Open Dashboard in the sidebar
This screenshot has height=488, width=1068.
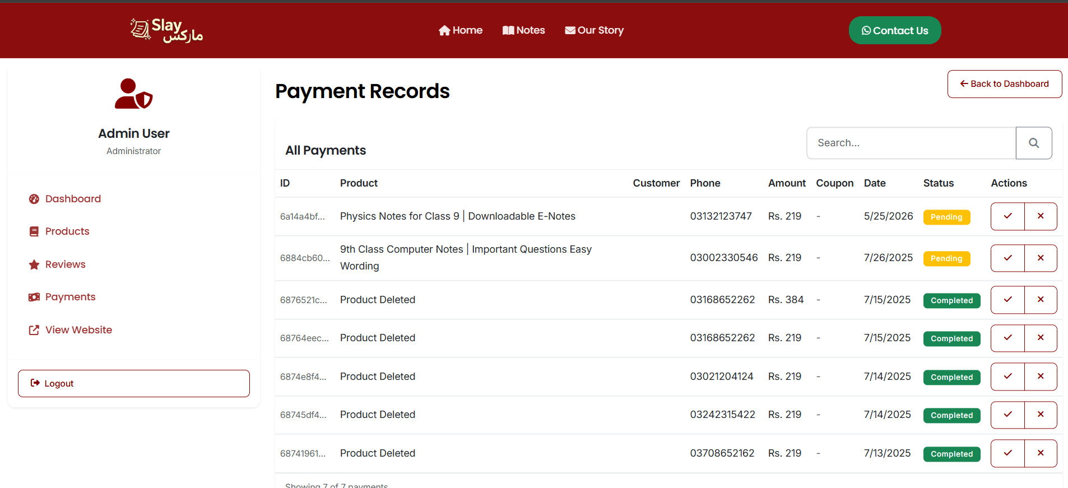tap(73, 199)
